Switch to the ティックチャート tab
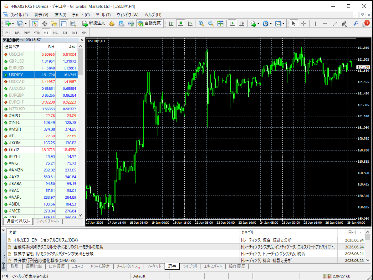Screen dimensions: 373x280 [x=48, y=221]
